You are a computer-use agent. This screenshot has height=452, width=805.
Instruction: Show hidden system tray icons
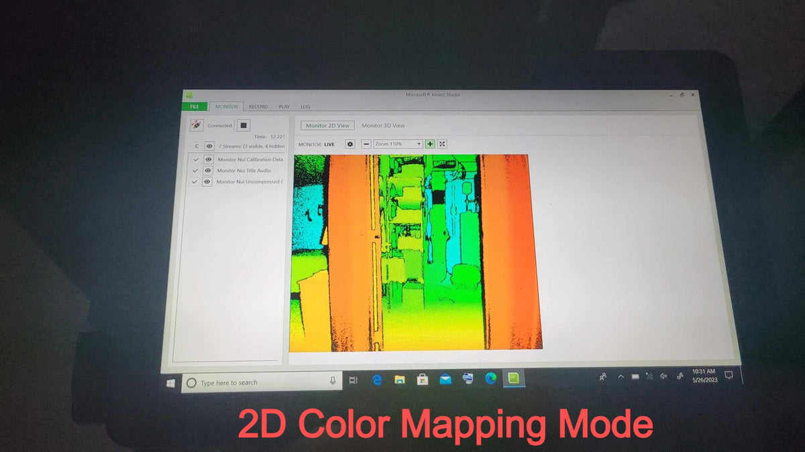621,377
